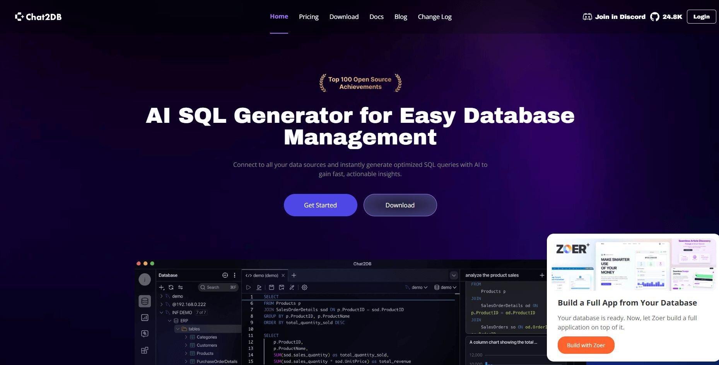Open the GitHub repository icon
The height and width of the screenshot is (365, 719).
654,17
